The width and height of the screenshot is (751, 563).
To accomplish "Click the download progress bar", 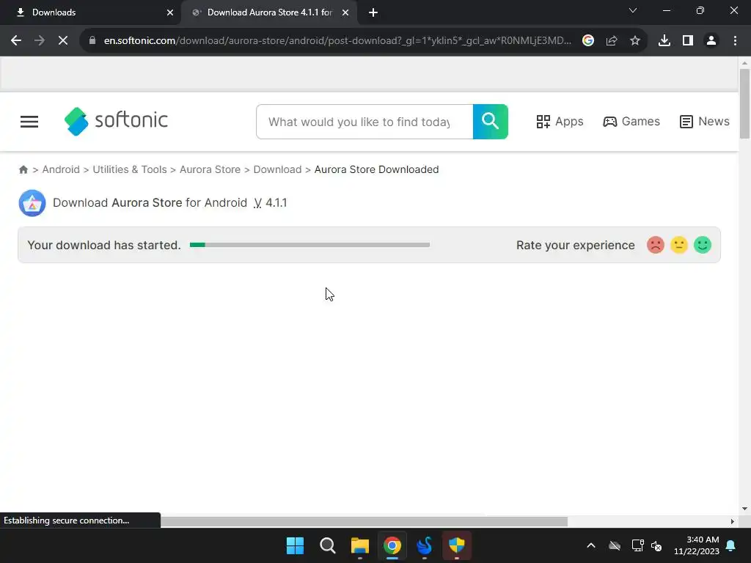I will point(309,245).
